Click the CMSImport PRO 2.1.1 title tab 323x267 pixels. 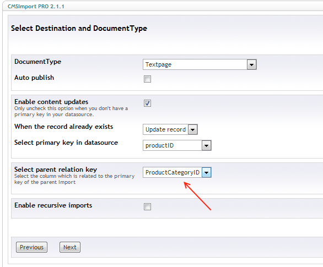point(36,7)
